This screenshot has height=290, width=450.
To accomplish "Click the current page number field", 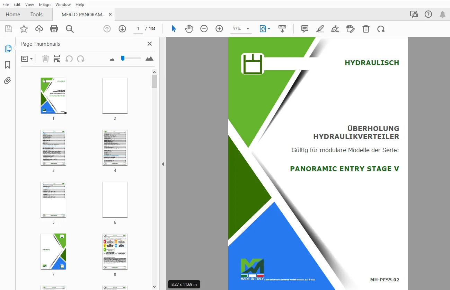I will click(138, 29).
